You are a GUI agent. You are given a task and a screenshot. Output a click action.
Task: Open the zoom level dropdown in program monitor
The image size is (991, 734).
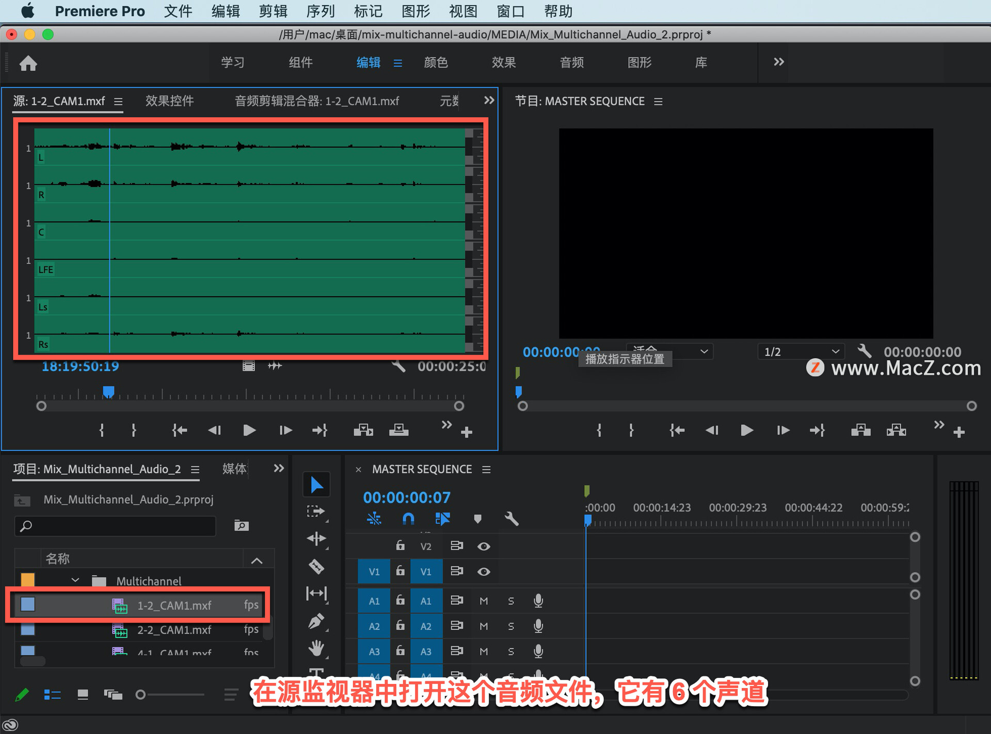[x=670, y=352]
